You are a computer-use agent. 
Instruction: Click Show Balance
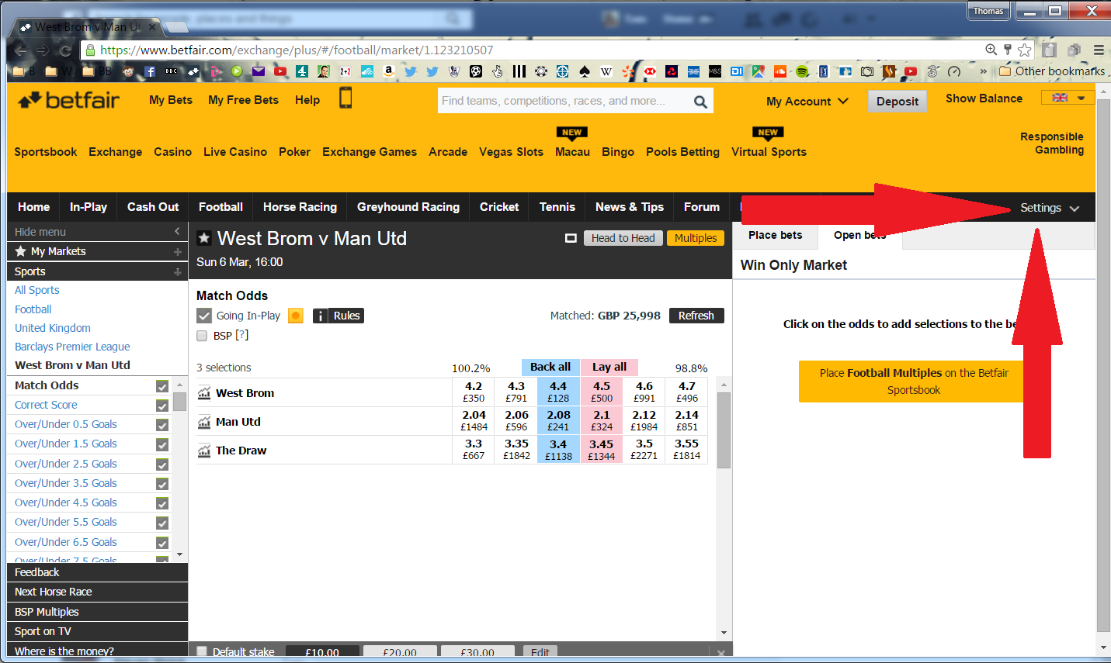984,98
